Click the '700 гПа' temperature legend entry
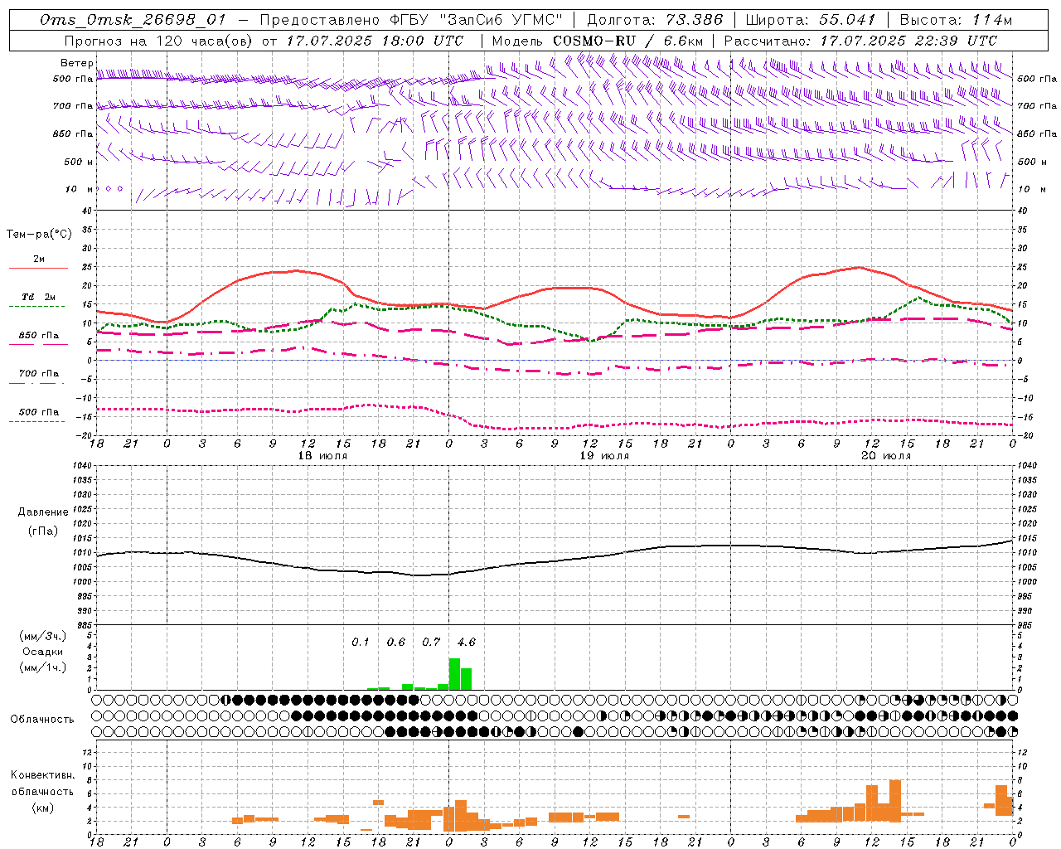This screenshot has height=849, width=1061. [39, 374]
